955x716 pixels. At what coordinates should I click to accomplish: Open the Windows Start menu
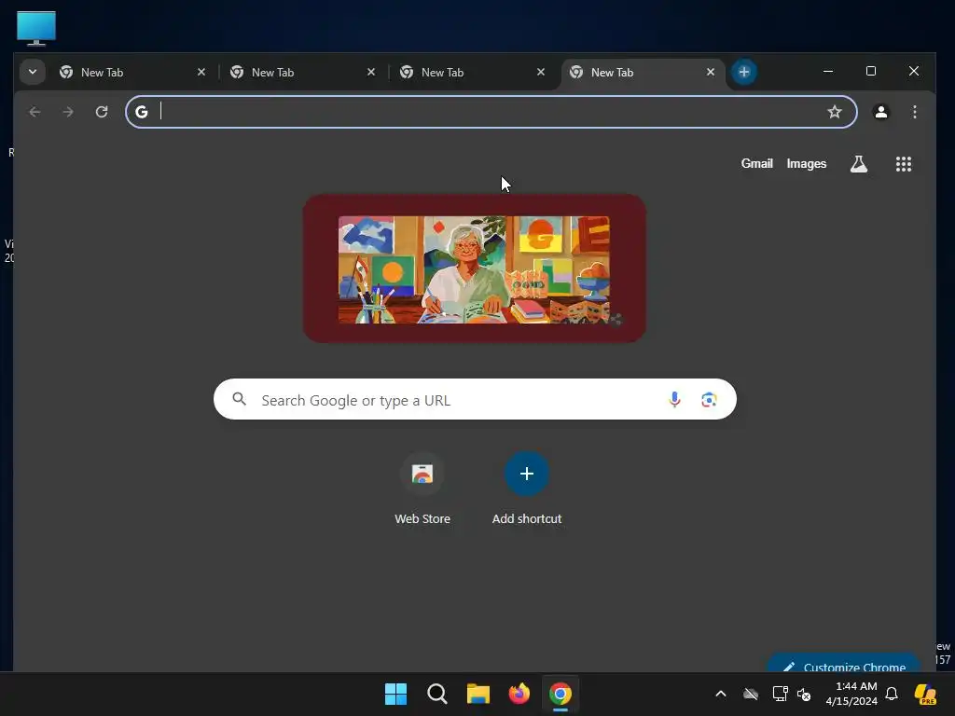[395, 694]
